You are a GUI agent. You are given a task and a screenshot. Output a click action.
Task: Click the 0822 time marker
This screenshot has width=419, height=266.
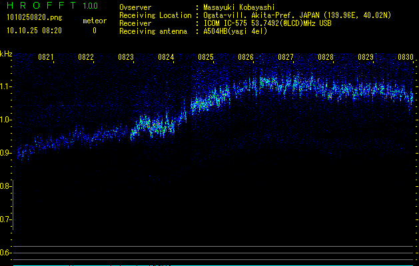pos(86,57)
